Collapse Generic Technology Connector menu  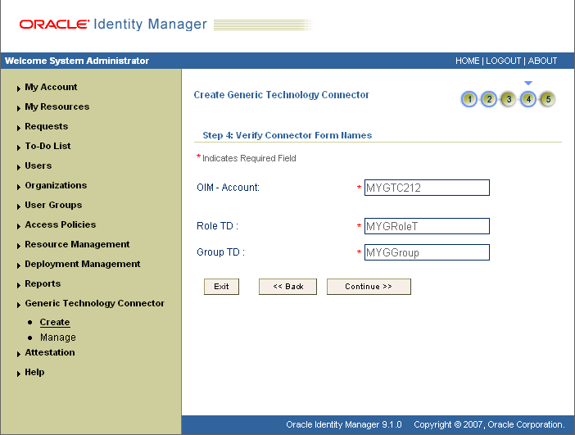[18, 305]
